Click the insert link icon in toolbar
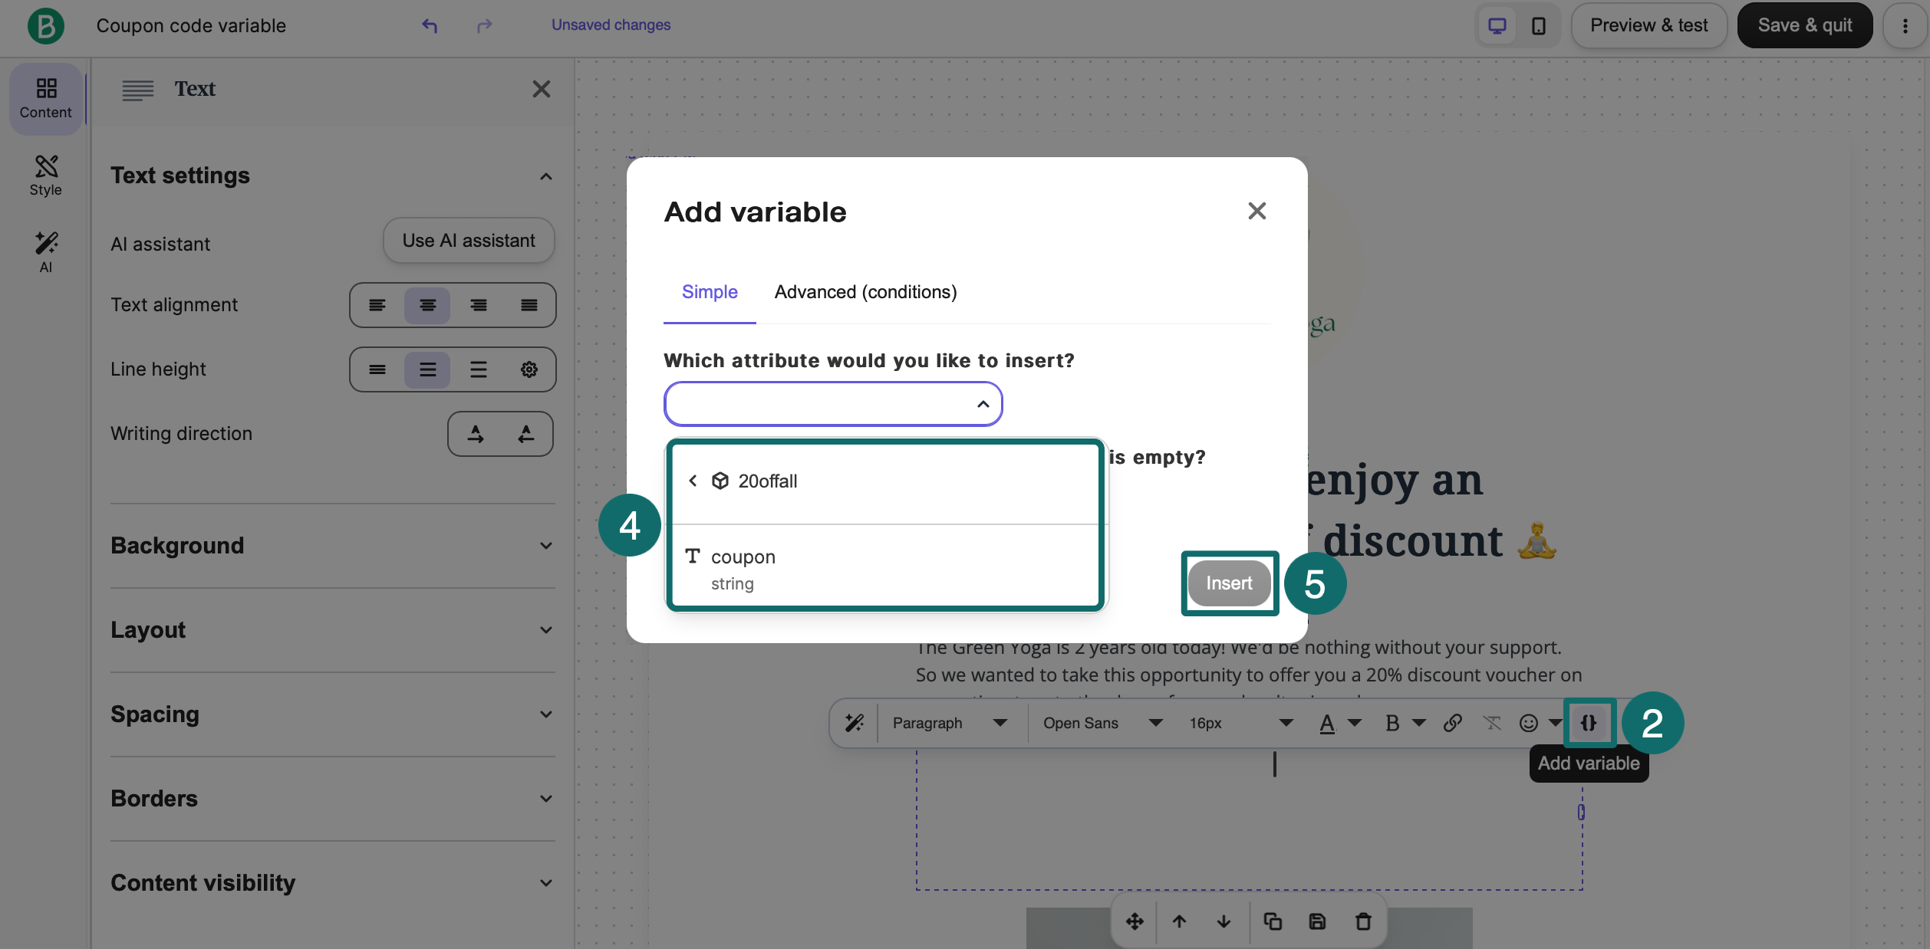Screen dimensions: 1930x949 pyautogui.click(x=1452, y=723)
